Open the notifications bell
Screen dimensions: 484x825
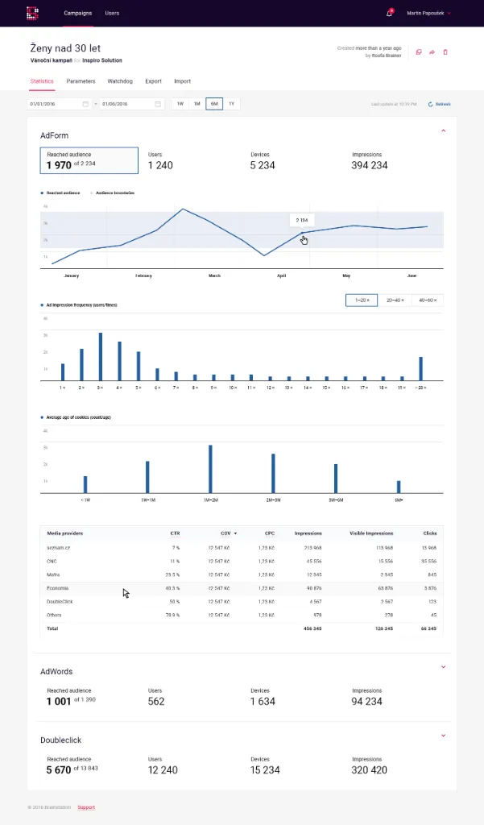tap(389, 13)
